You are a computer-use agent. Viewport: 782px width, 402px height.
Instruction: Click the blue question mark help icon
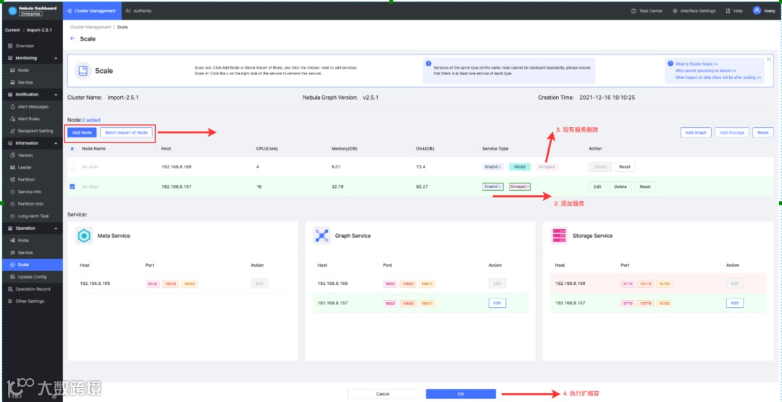[x=670, y=64]
